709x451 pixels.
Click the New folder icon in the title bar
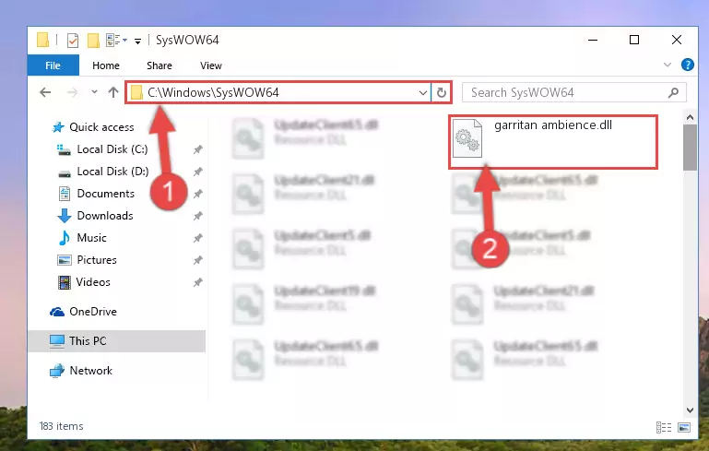click(x=93, y=41)
